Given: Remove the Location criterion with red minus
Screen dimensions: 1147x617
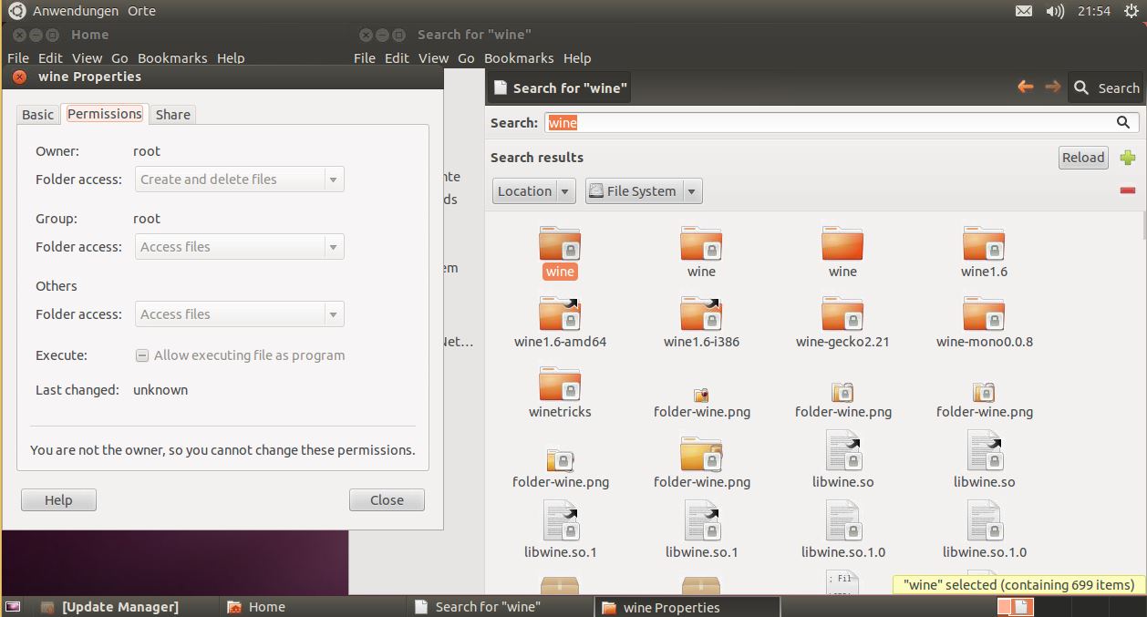Looking at the screenshot, I should (1128, 190).
